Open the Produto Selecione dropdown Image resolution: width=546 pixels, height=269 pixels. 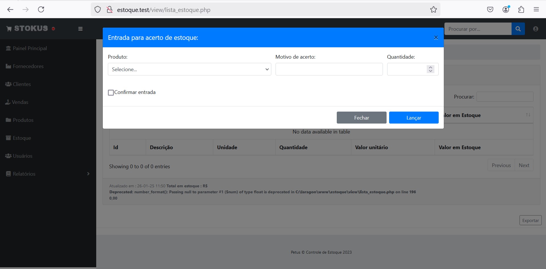189,69
